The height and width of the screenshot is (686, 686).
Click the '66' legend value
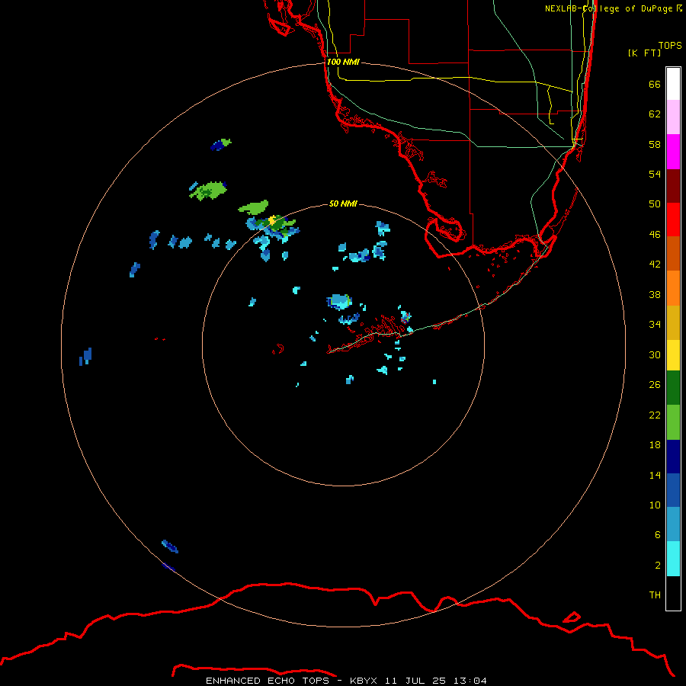[x=655, y=84]
